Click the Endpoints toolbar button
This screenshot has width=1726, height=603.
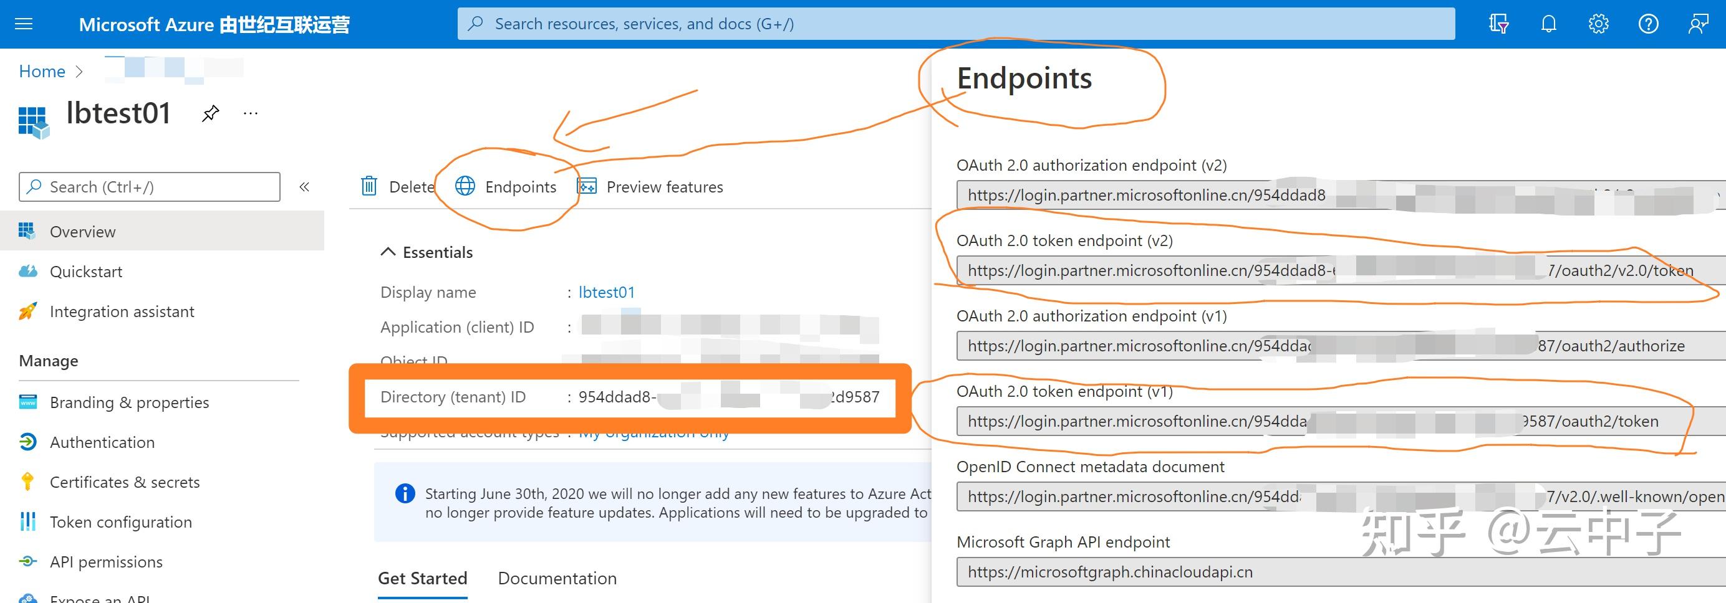[506, 187]
